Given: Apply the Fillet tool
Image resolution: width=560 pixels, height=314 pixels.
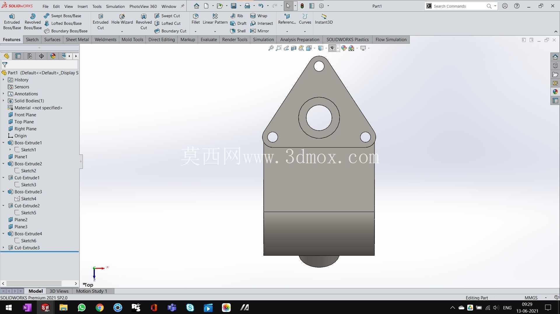Looking at the screenshot, I should click(x=196, y=19).
